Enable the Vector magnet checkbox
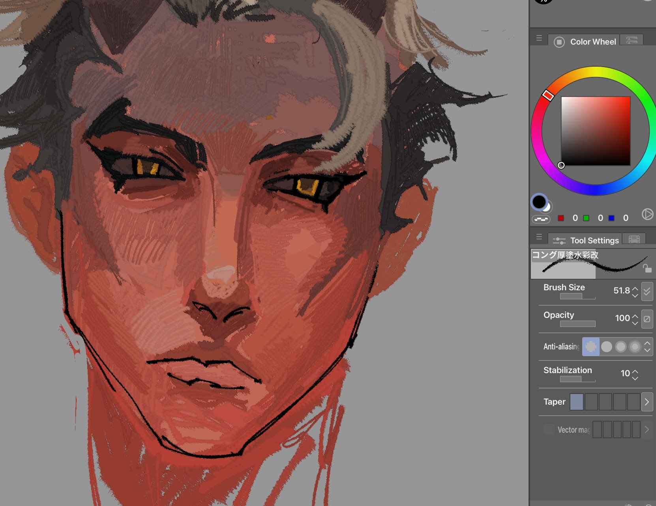The width and height of the screenshot is (656, 506). tap(549, 429)
